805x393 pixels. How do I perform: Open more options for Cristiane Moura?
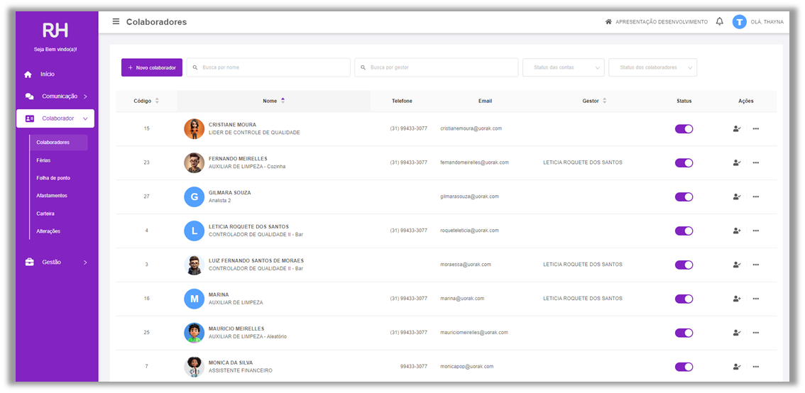(756, 129)
